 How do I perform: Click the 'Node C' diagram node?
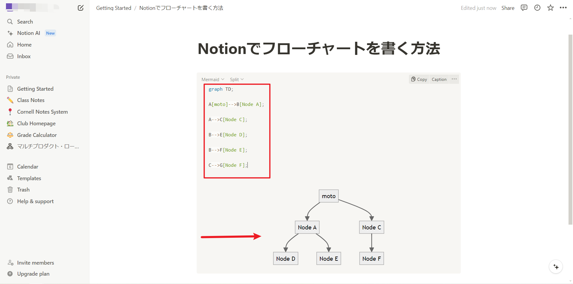point(372,227)
